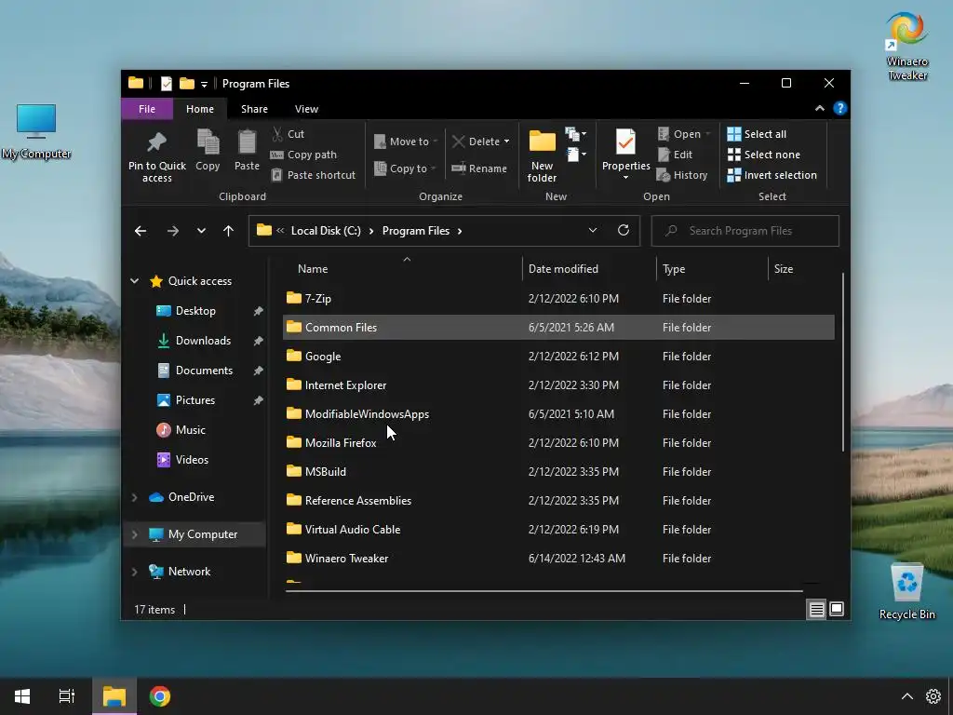
Task: Show hidden tray icons on taskbar
Action: 906,696
